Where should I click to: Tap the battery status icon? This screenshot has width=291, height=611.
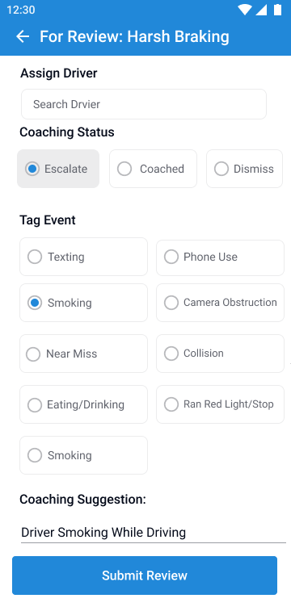278,10
